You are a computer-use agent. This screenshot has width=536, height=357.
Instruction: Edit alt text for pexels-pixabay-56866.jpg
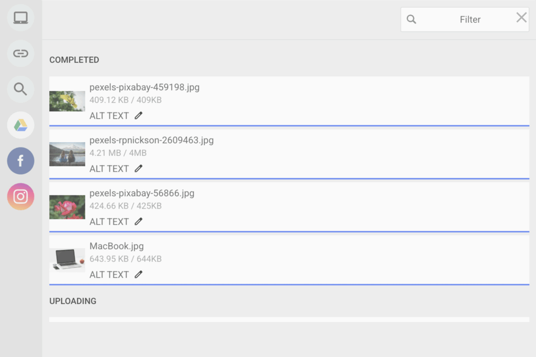[x=138, y=221]
